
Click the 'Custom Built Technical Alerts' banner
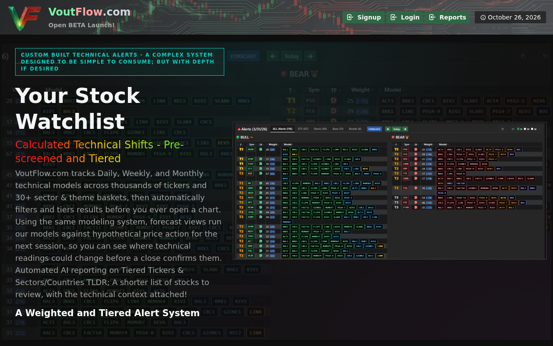pos(120,62)
